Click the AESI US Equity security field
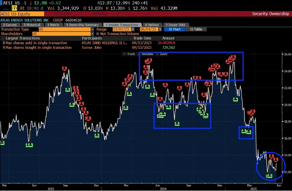292x191 pixels. point(22,14)
